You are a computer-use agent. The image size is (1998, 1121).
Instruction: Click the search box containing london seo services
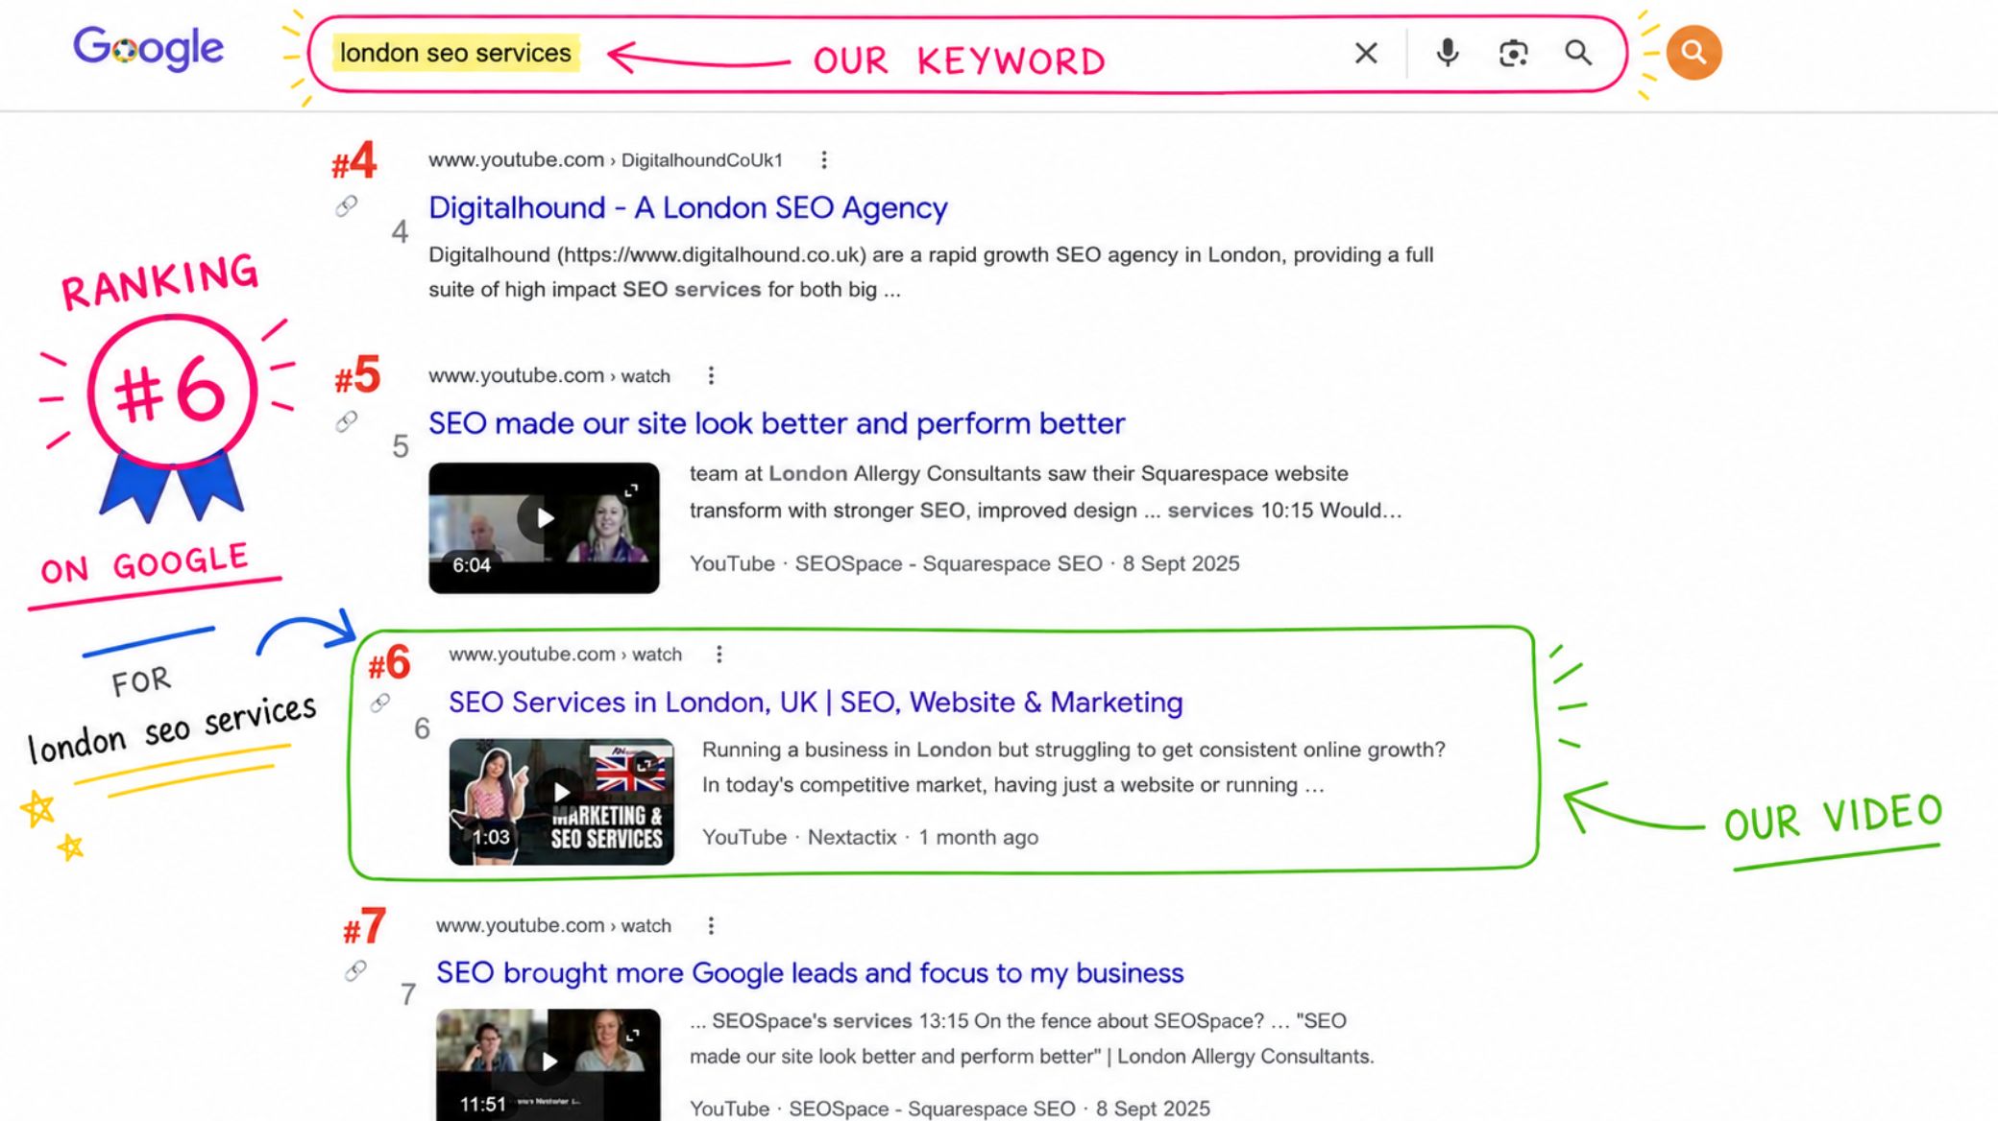[x=967, y=54]
